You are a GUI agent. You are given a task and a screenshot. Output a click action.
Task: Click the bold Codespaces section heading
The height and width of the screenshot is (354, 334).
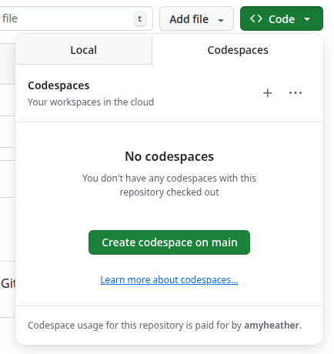pos(58,85)
